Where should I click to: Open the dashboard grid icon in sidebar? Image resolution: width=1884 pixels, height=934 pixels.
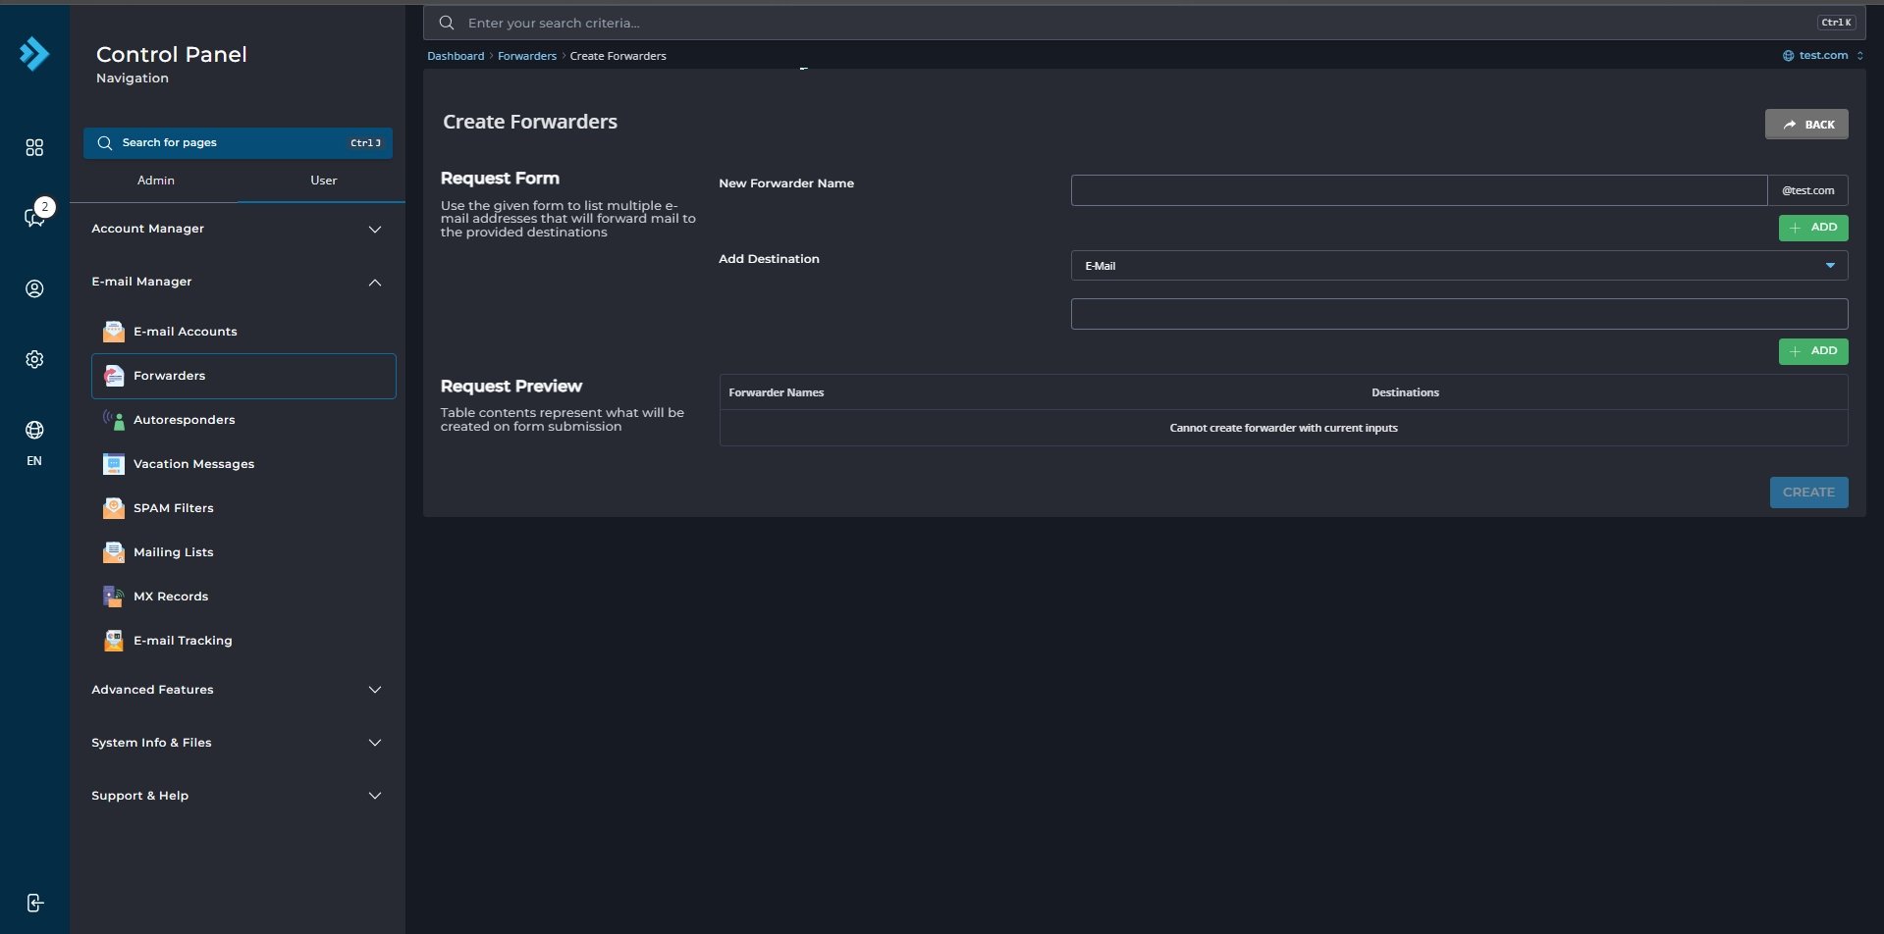(34, 147)
